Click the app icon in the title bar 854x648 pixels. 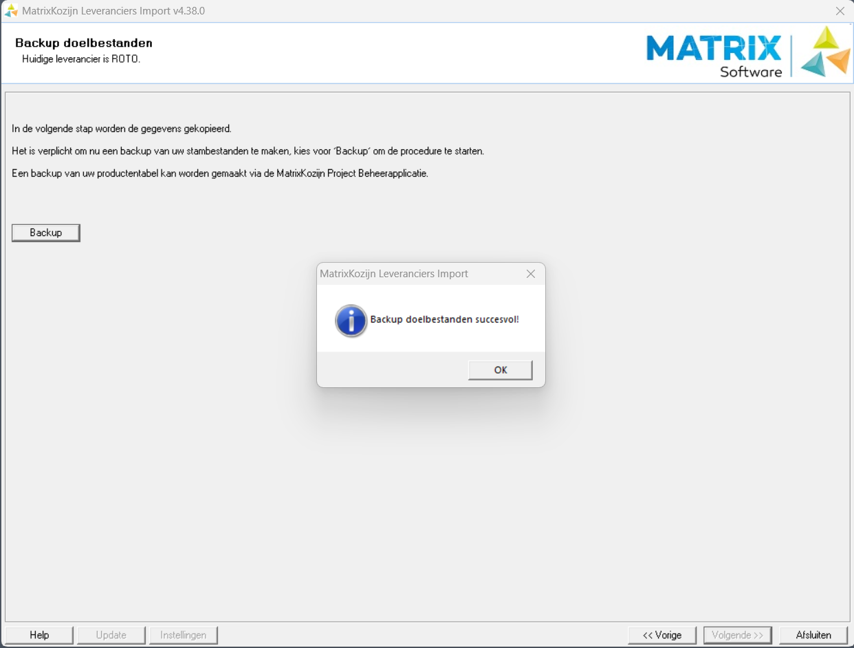tap(11, 11)
